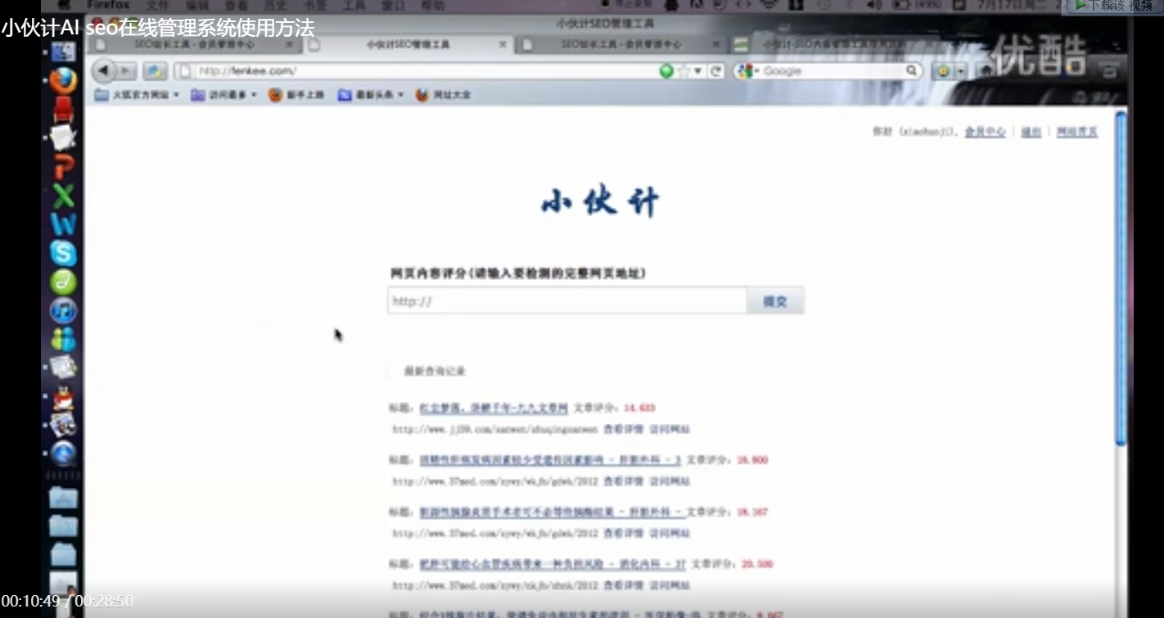The width and height of the screenshot is (1164, 618).
Task: Click the 小伙计 logo
Action: click(x=600, y=202)
